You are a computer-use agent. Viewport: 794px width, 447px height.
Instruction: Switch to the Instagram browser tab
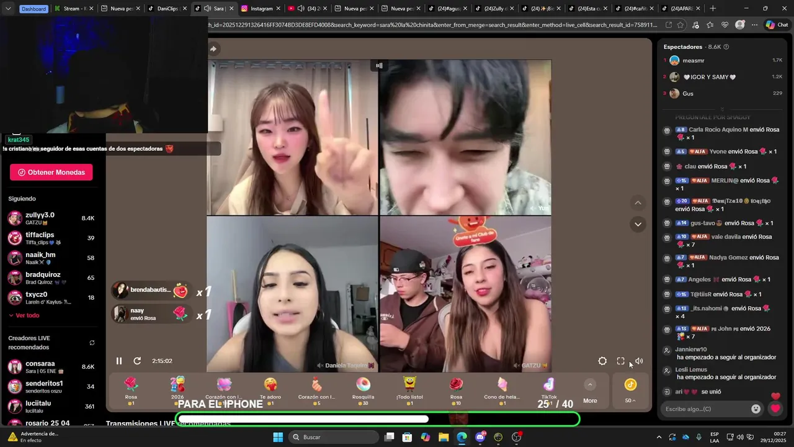[x=260, y=9]
